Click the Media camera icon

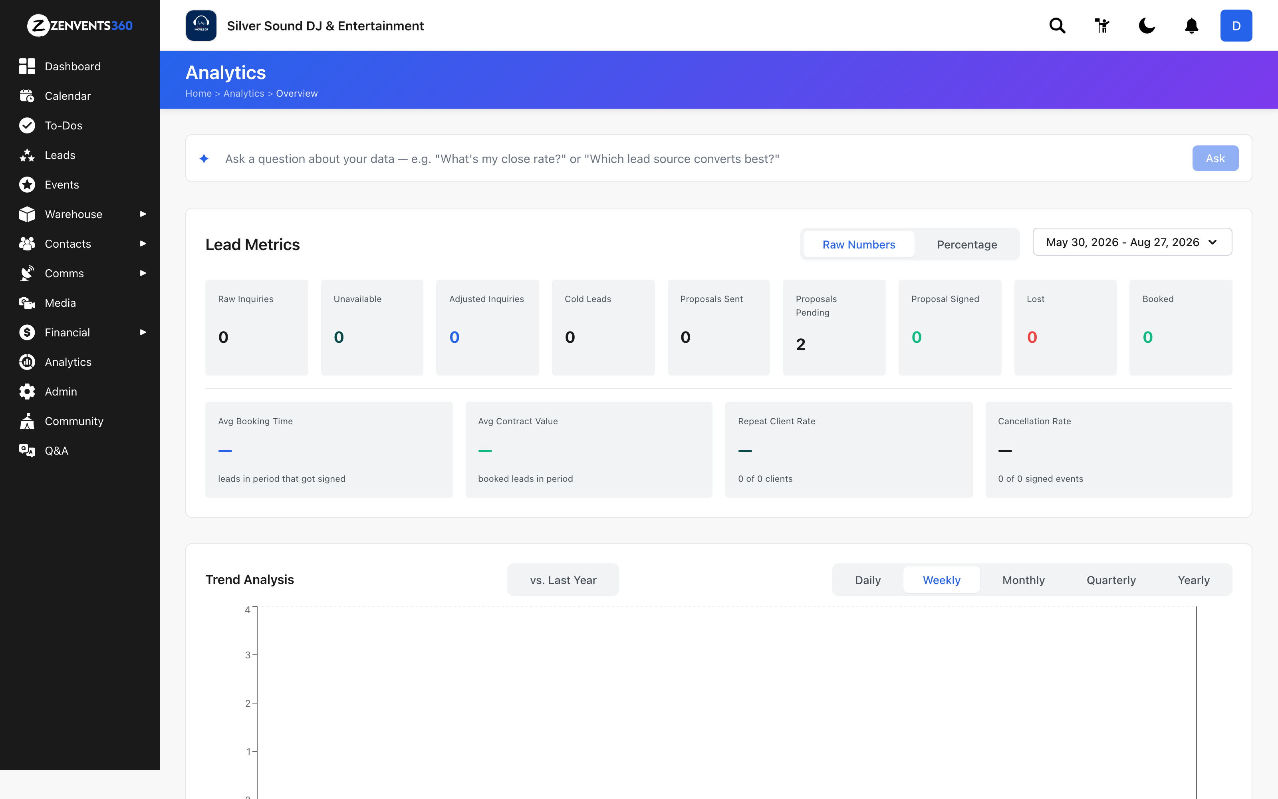(x=27, y=303)
